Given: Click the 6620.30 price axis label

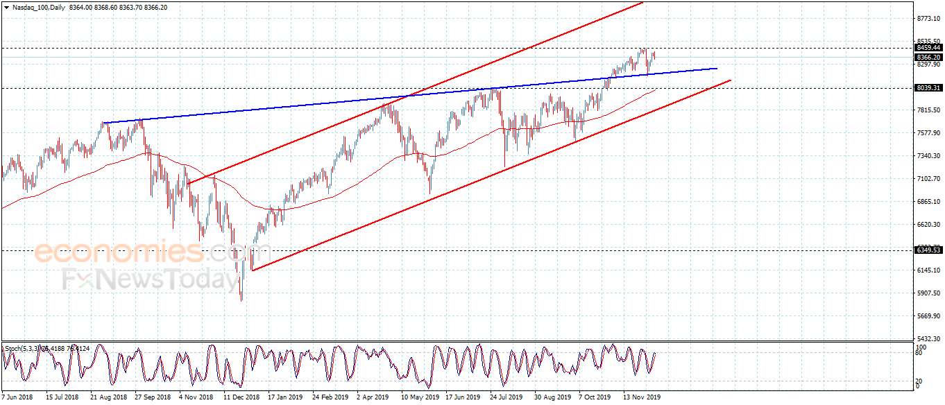Looking at the screenshot, I should 928,225.
